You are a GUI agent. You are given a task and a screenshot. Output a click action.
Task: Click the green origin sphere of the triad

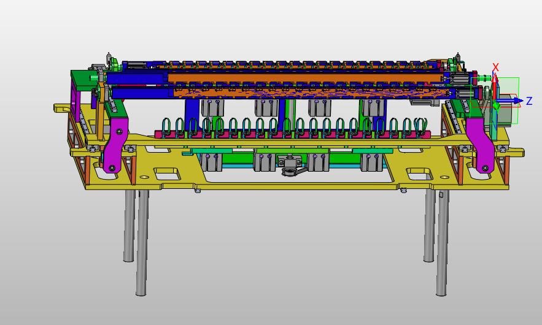pyautogui.click(x=497, y=105)
